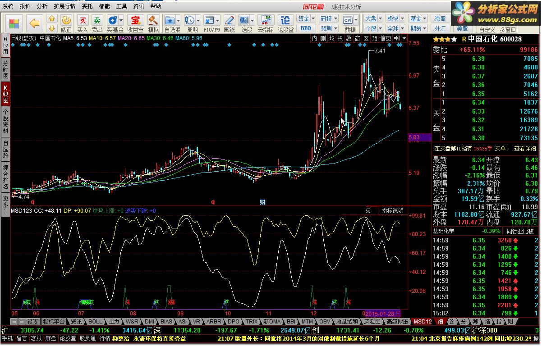Open the 修正 correction tool
The width and height of the screenshot is (542, 346).
click(x=66, y=23)
